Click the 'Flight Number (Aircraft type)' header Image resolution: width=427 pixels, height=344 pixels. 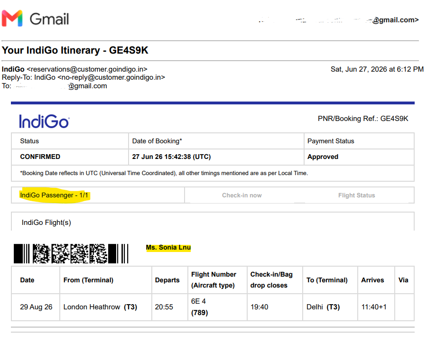pyautogui.click(x=213, y=280)
